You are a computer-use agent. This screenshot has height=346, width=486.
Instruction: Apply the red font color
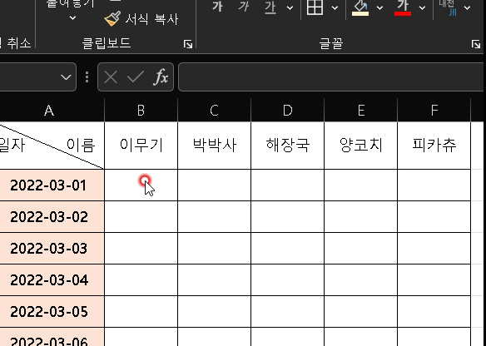[x=403, y=7]
